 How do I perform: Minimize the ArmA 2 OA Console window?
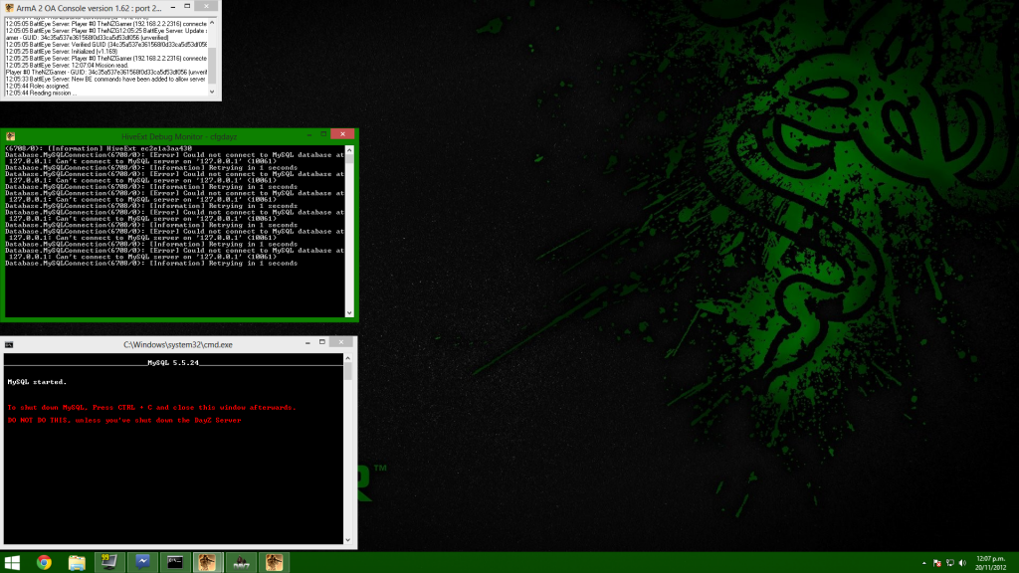173,7
